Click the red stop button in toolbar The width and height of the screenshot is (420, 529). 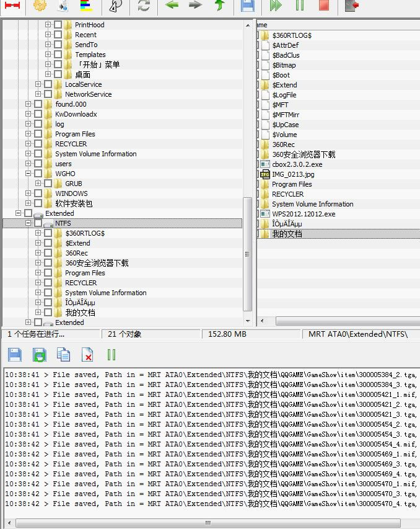pyautogui.click(x=323, y=6)
